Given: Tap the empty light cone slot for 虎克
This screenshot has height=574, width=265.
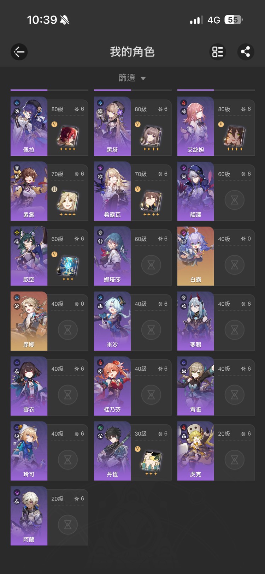Looking at the screenshot, I should [x=235, y=460].
